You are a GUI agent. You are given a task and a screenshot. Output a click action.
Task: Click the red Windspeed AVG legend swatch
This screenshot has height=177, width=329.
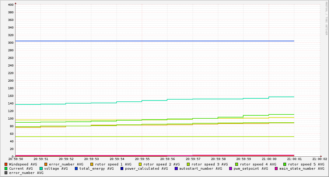coord(6,164)
